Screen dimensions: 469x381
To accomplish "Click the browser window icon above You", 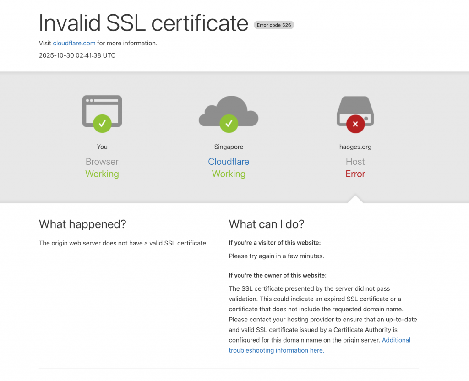I will [102, 108].
